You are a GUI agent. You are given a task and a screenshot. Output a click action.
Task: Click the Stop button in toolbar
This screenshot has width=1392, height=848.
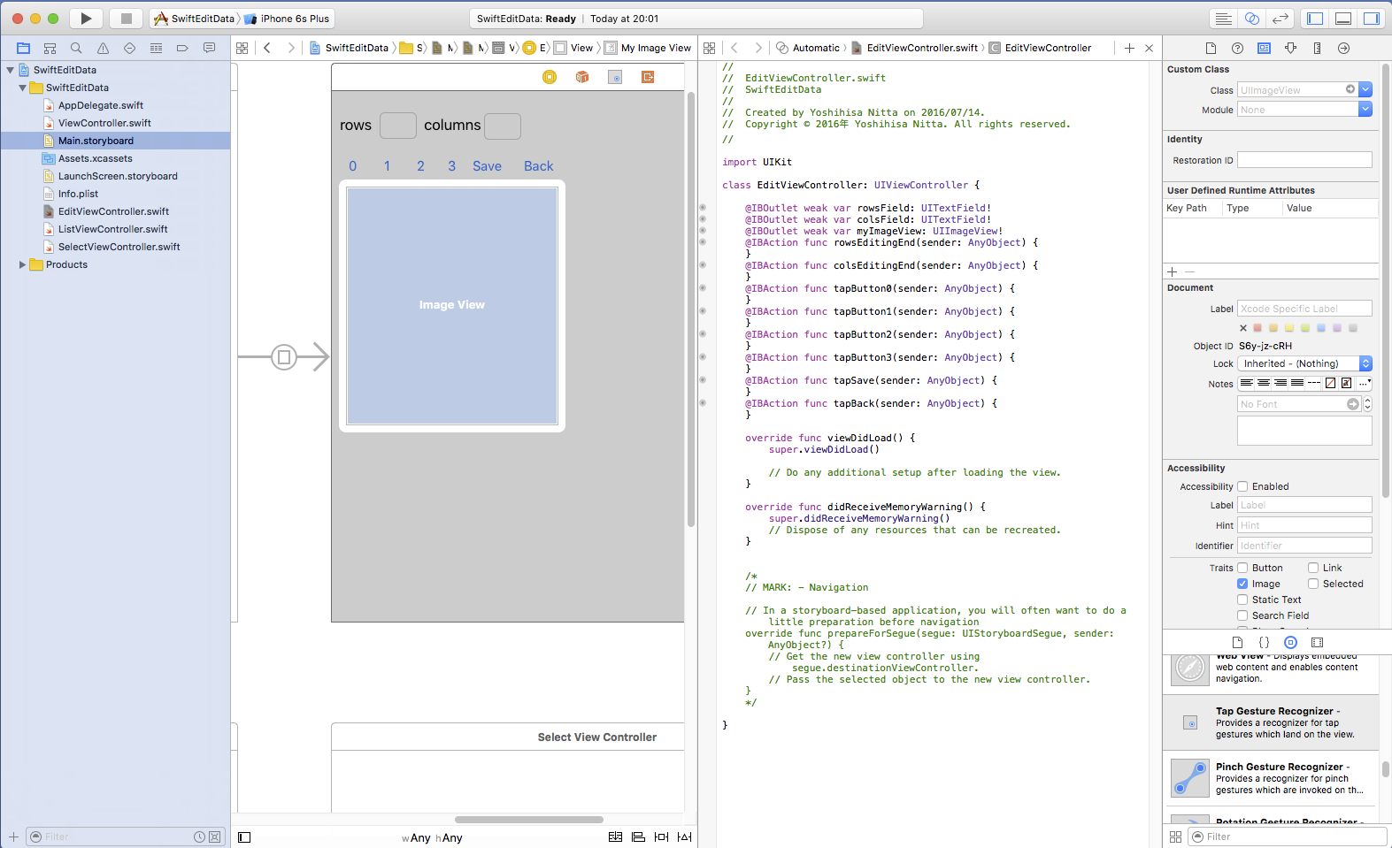[126, 19]
